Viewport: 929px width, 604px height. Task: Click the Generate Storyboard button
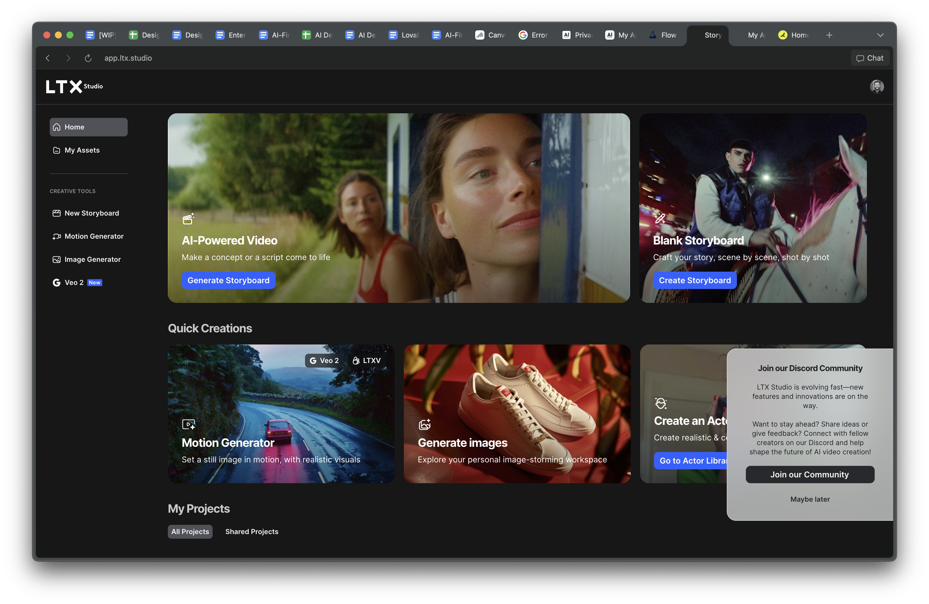228,280
